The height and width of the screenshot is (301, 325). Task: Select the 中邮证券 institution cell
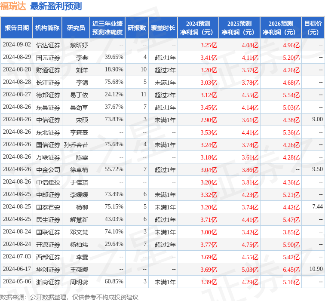tap(48, 194)
